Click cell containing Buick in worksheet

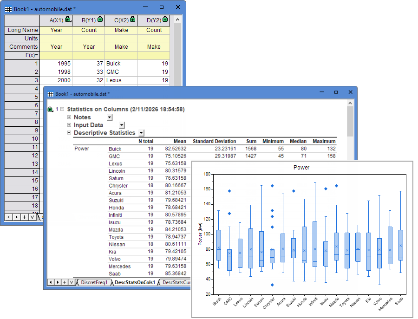pos(121,64)
